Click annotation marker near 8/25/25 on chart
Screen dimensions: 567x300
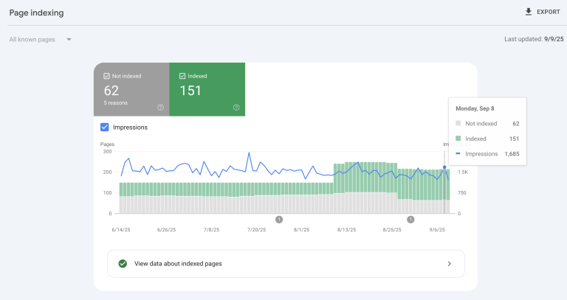410,219
